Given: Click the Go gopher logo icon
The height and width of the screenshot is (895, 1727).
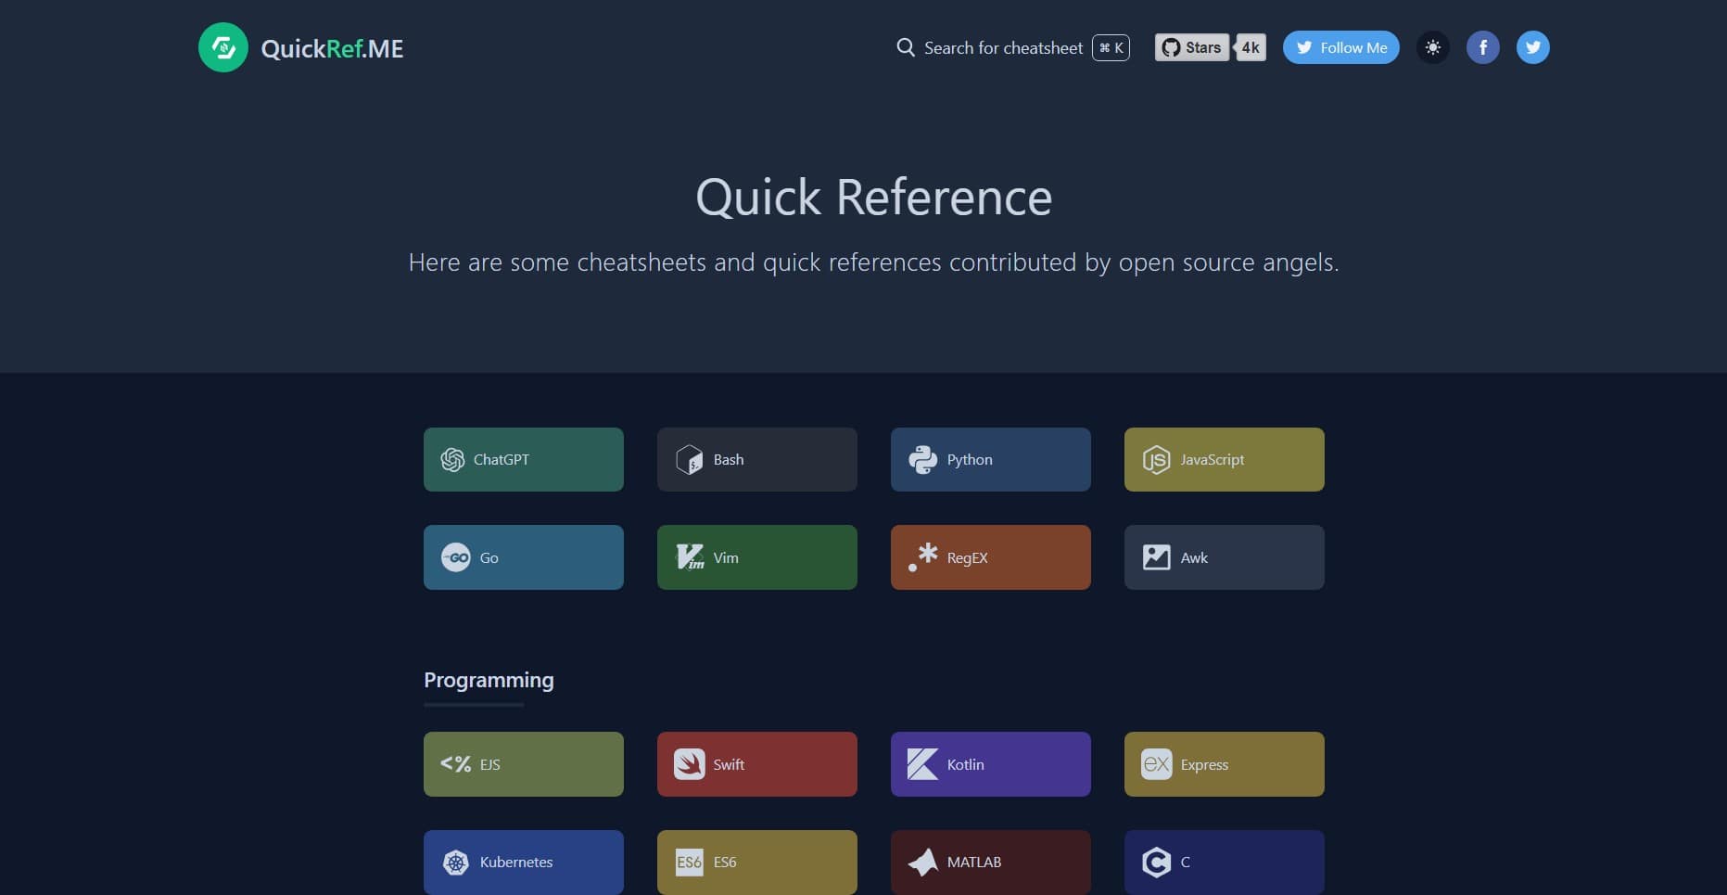Looking at the screenshot, I should [455, 557].
